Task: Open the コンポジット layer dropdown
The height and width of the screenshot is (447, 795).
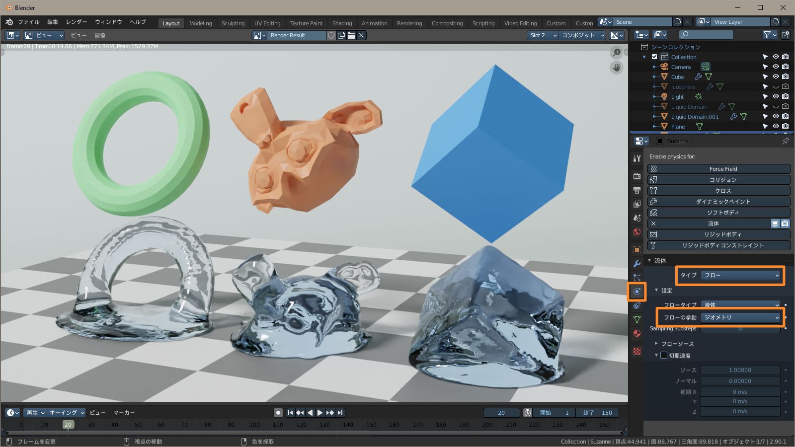Action: 582,35
